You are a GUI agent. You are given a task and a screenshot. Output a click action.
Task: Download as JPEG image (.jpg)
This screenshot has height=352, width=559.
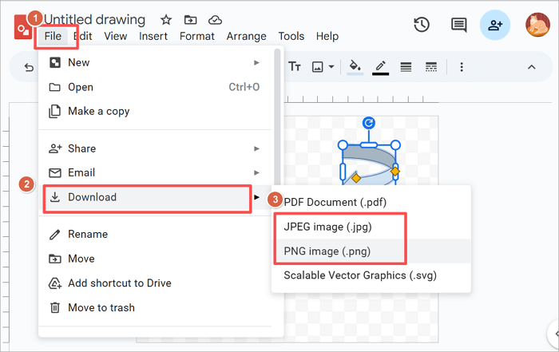tap(371, 227)
